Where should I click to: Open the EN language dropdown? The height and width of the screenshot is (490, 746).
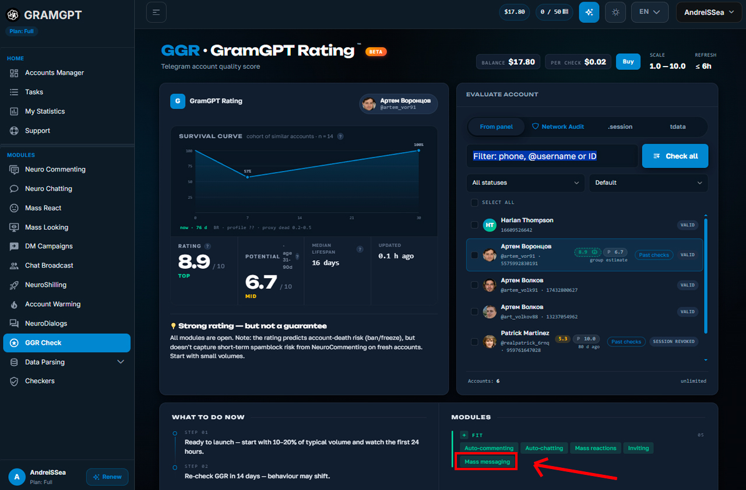[650, 12]
